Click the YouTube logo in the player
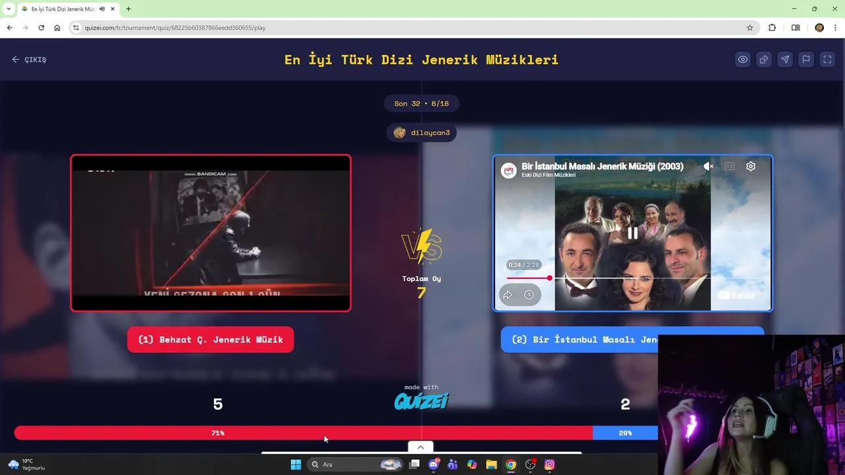 click(x=736, y=296)
